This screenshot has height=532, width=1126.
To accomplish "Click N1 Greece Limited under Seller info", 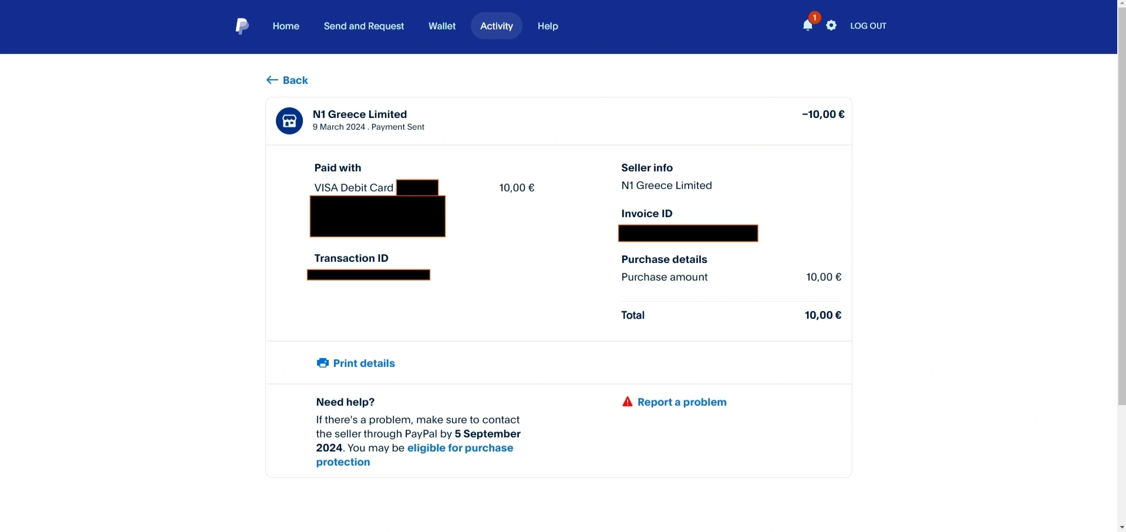I will (666, 185).
